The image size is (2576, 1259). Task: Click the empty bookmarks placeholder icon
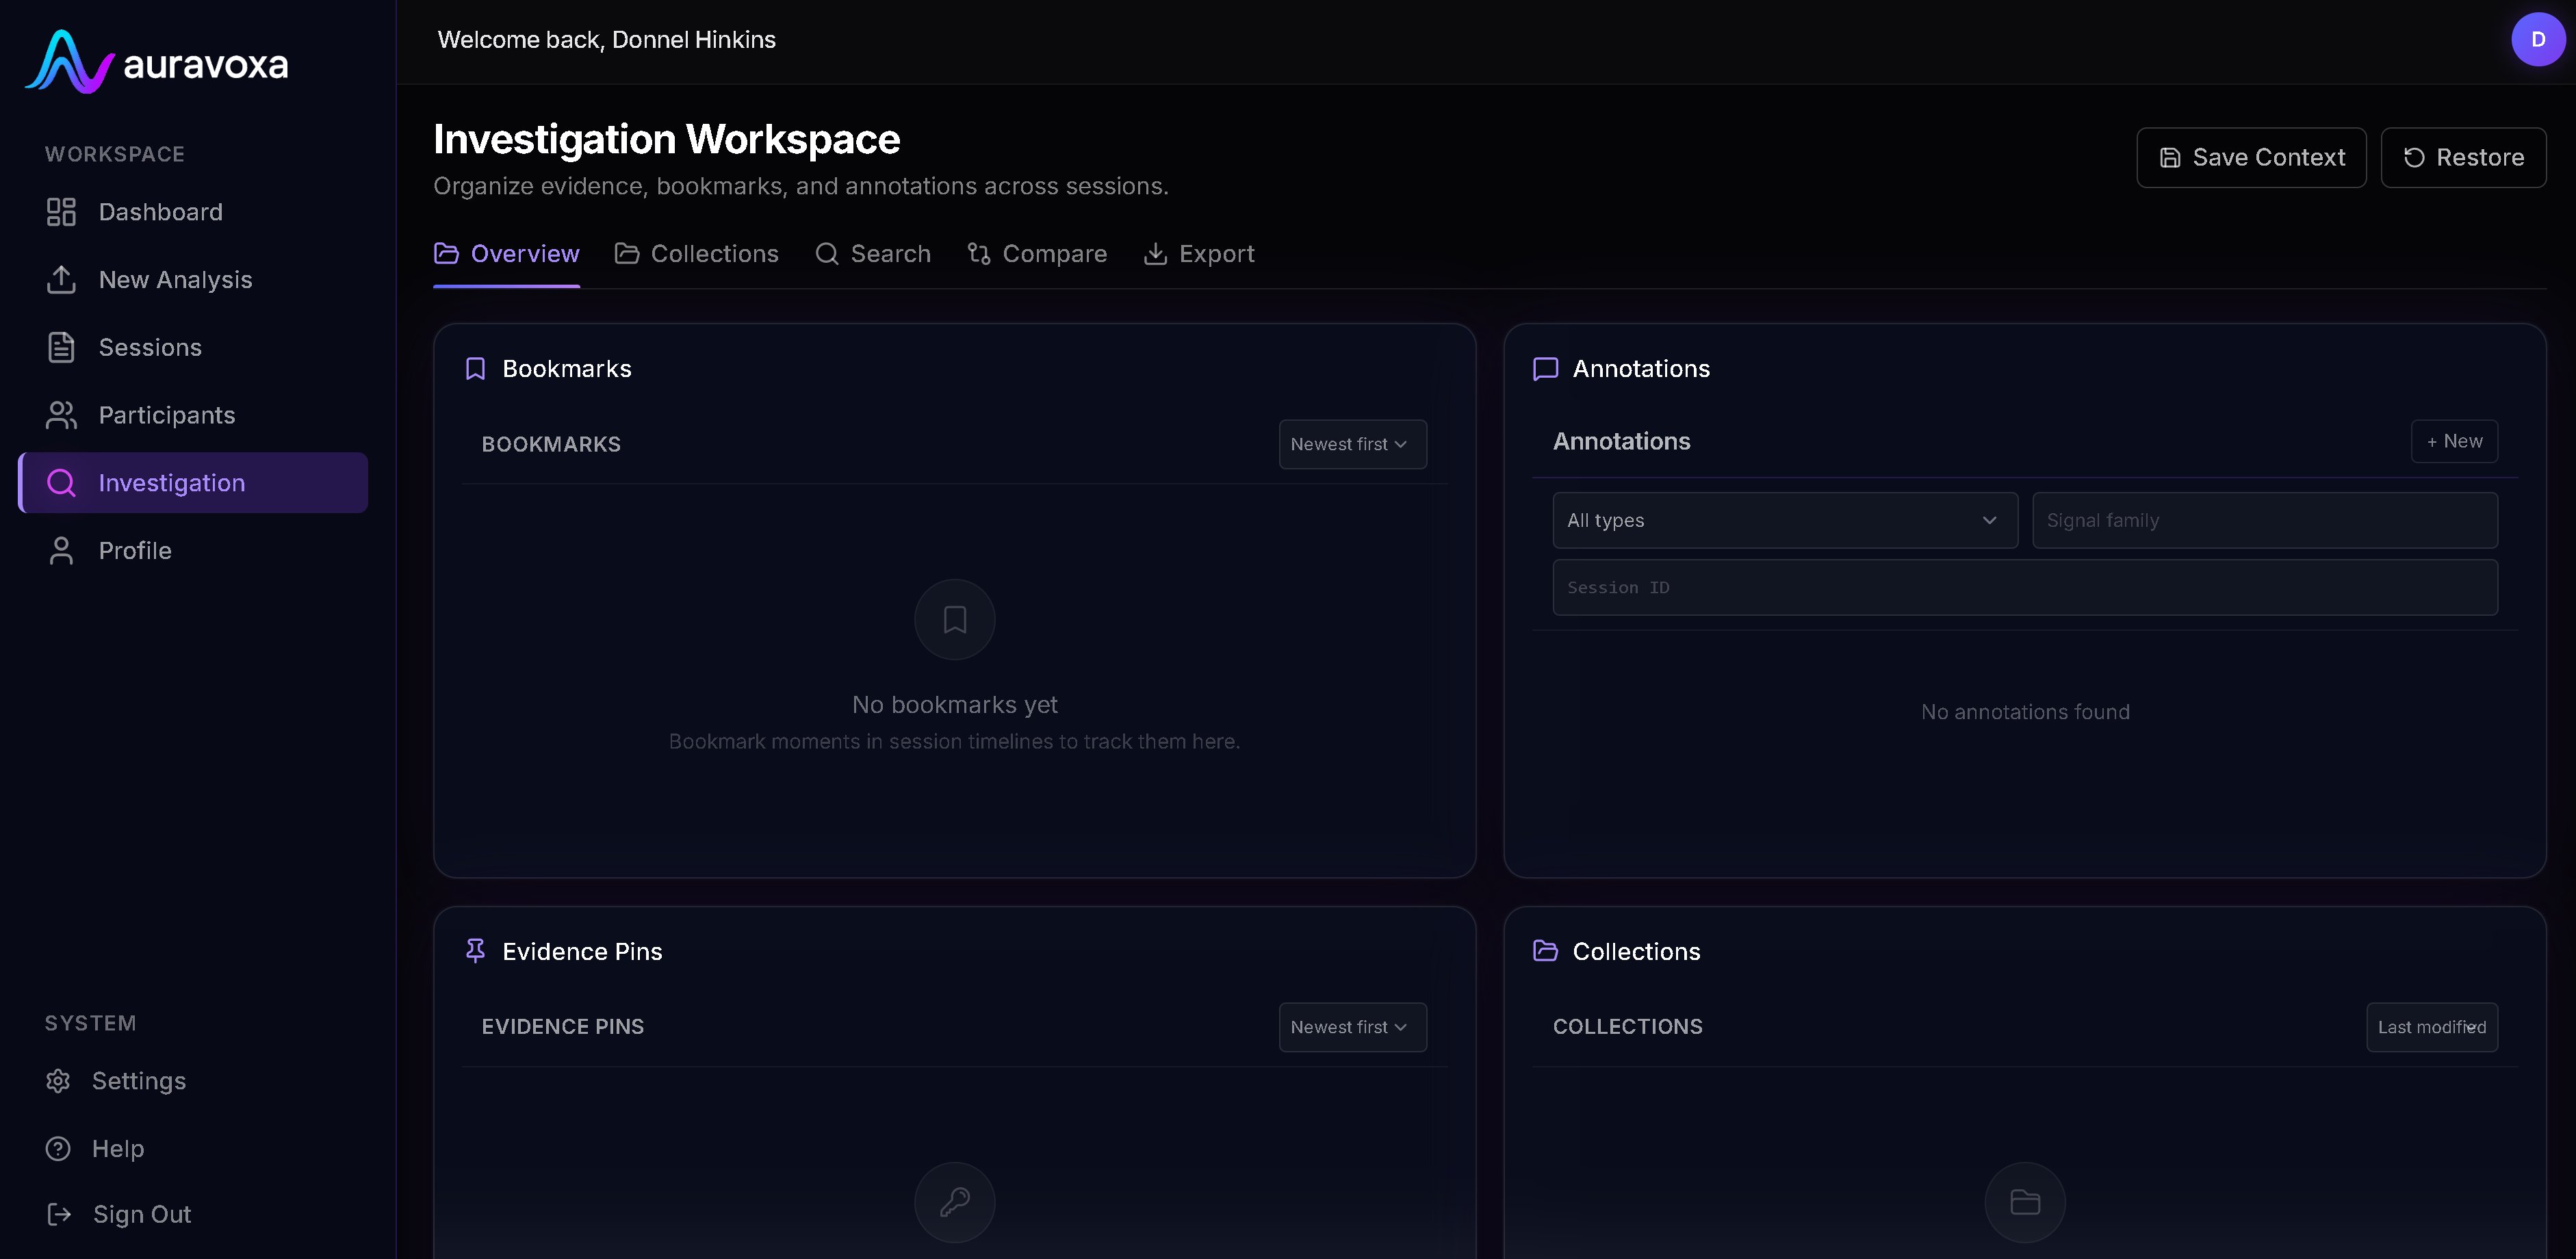coord(955,620)
